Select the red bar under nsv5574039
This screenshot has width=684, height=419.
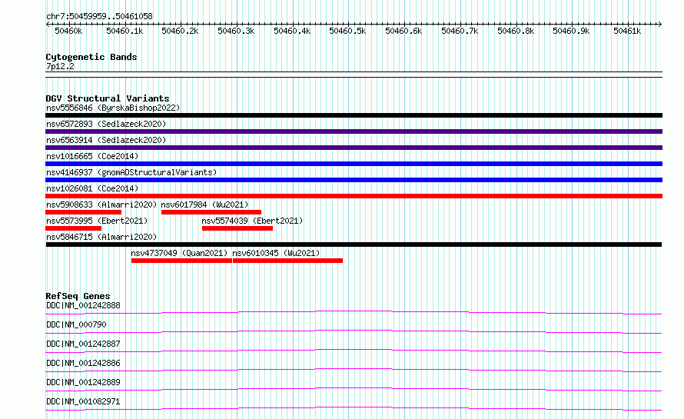237,228
